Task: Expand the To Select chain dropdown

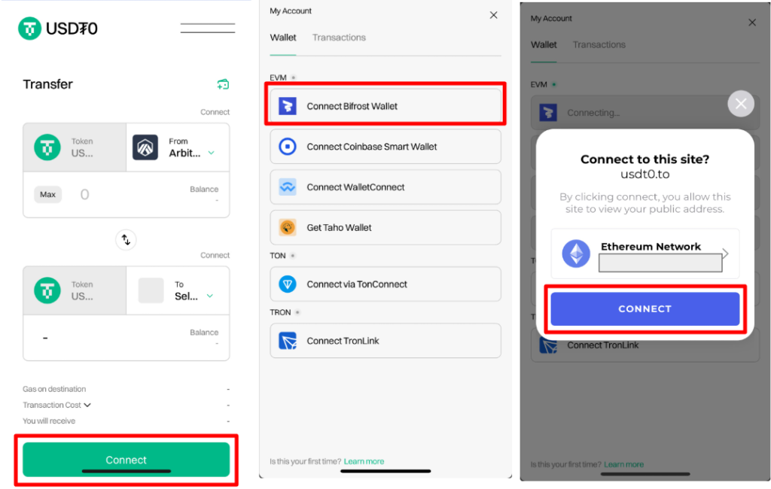Action: [x=210, y=296]
